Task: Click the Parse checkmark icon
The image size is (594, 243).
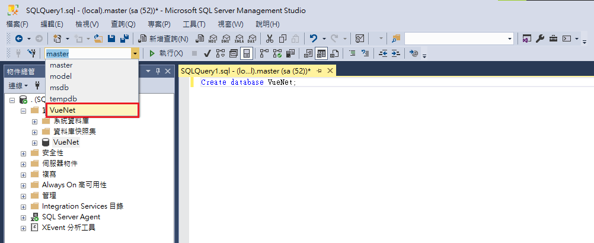Action: point(207,53)
